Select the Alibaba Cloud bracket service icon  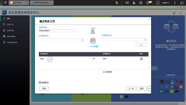click(x=167, y=82)
